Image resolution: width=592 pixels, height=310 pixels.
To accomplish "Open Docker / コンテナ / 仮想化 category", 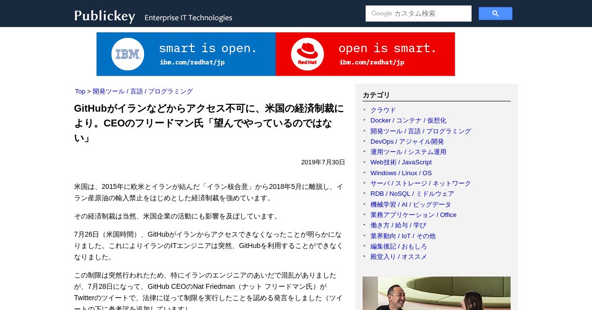I will [x=408, y=121].
